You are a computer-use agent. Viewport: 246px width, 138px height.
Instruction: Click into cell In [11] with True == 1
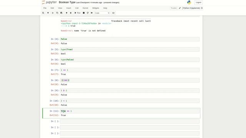(x=130, y=111)
